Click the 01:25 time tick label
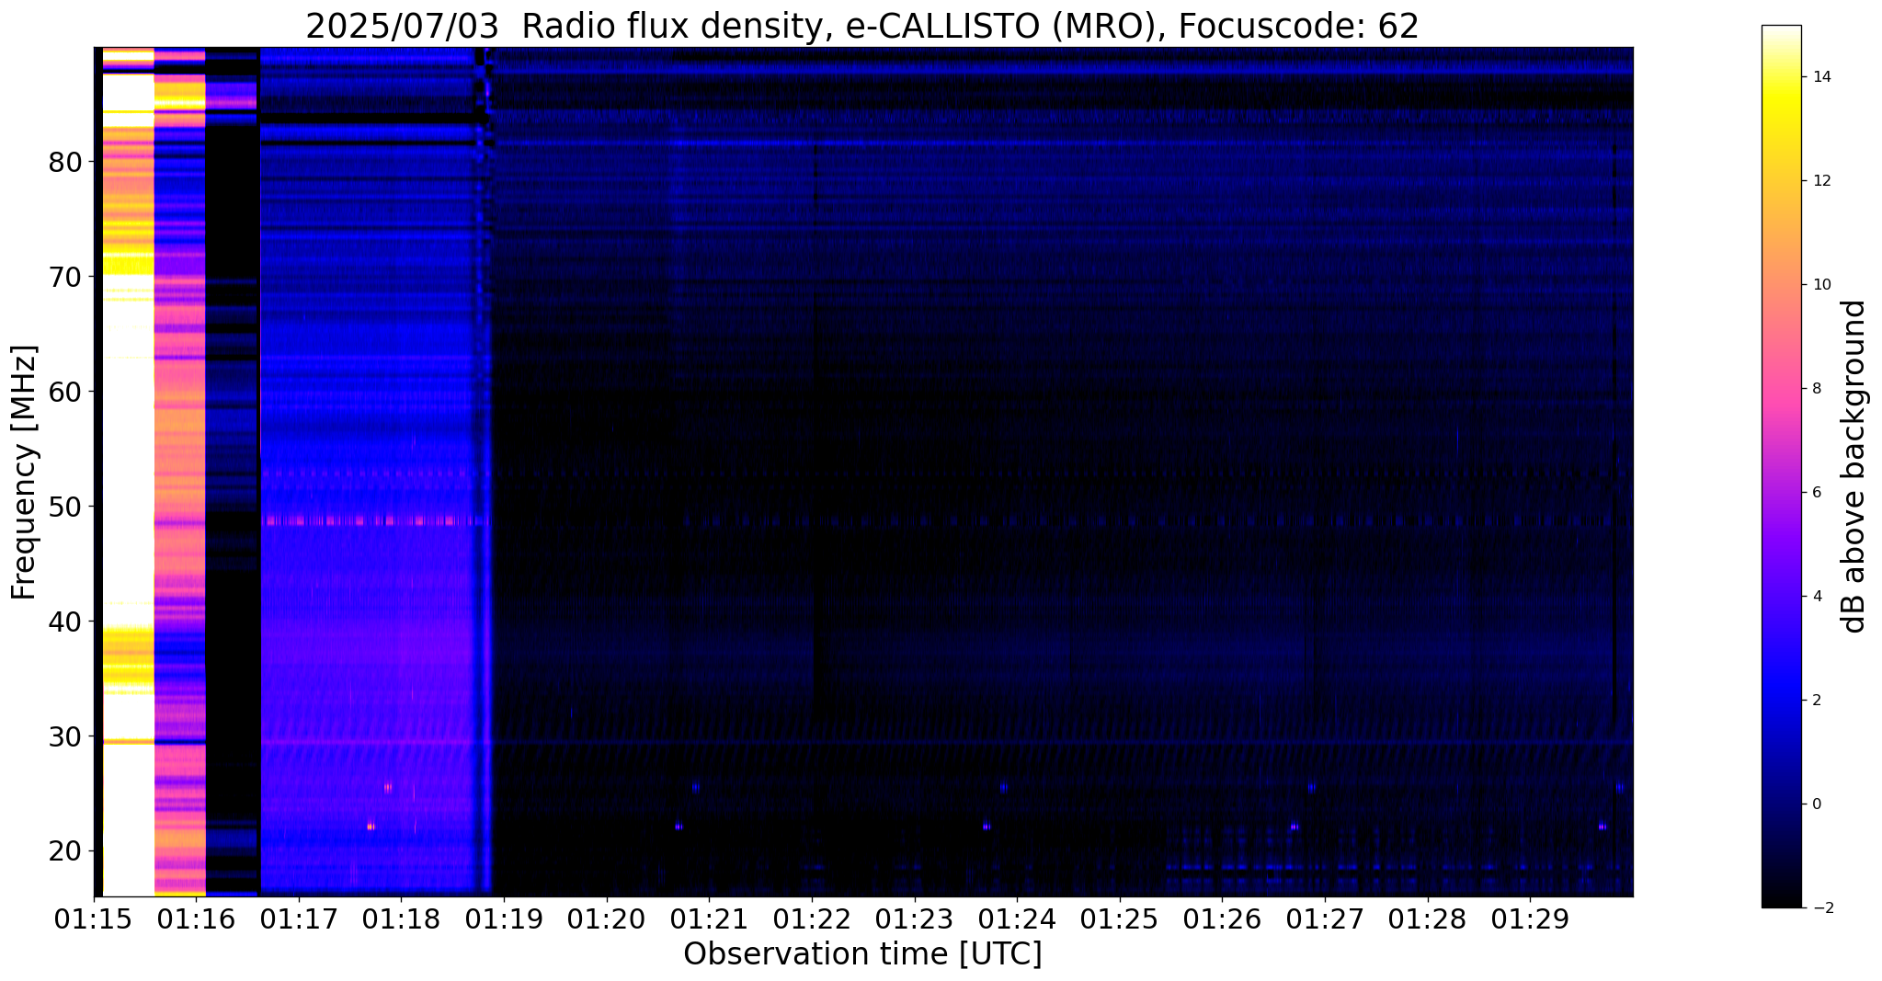 tap(1120, 918)
